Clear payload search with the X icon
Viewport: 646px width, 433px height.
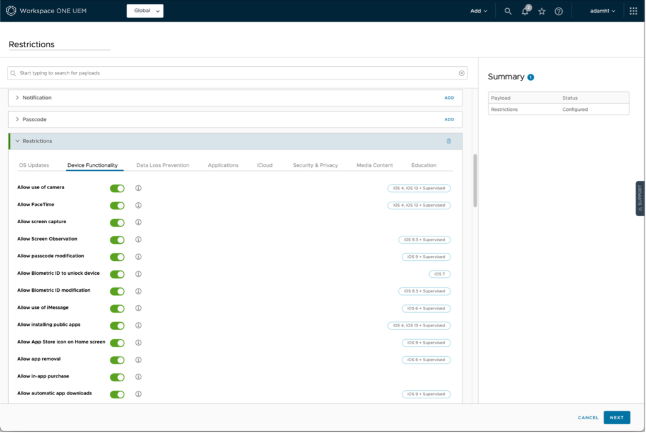(x=461, y=73)
